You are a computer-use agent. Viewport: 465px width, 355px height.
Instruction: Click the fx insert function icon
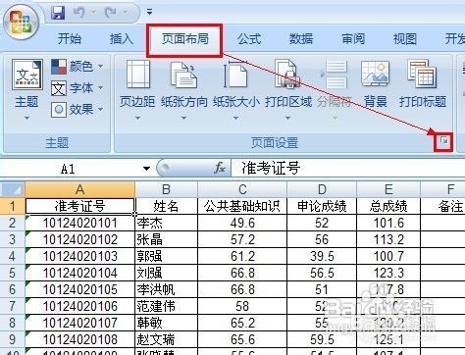(x=220, y=168)
